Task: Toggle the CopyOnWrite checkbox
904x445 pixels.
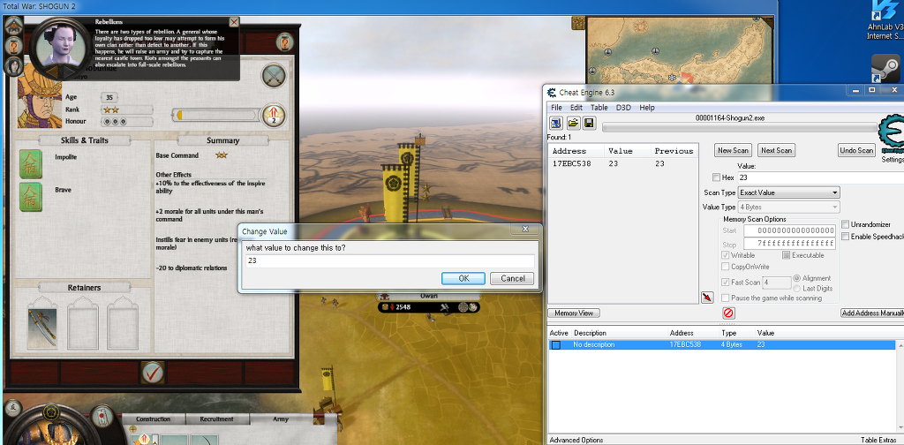Action: click(x=726, y=267)
